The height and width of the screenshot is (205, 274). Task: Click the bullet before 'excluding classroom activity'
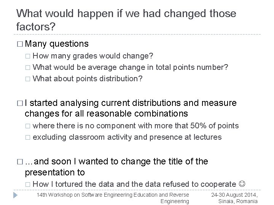(x=27, y=137)
